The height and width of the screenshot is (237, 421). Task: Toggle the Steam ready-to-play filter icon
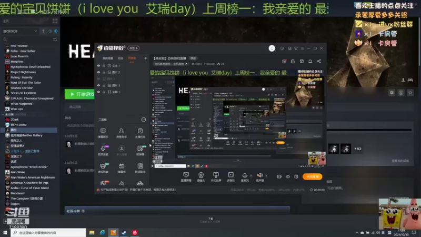pyautogui.click(x=56, y=31)
